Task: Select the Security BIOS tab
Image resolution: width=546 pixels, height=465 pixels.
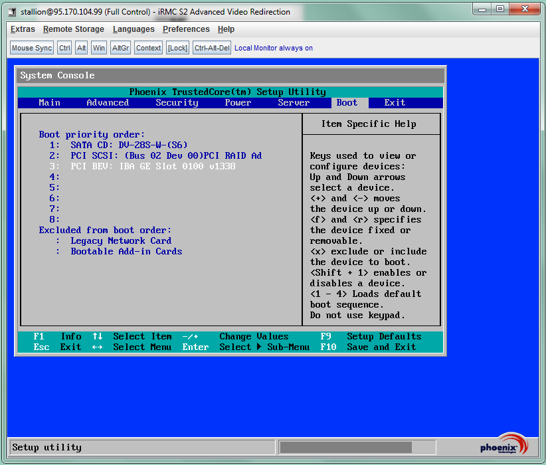Action: point(177,103)
